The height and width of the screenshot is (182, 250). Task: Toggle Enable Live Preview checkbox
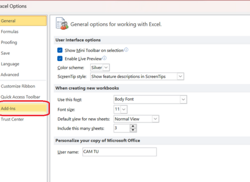pyautogui.click(x=60, y=59)
